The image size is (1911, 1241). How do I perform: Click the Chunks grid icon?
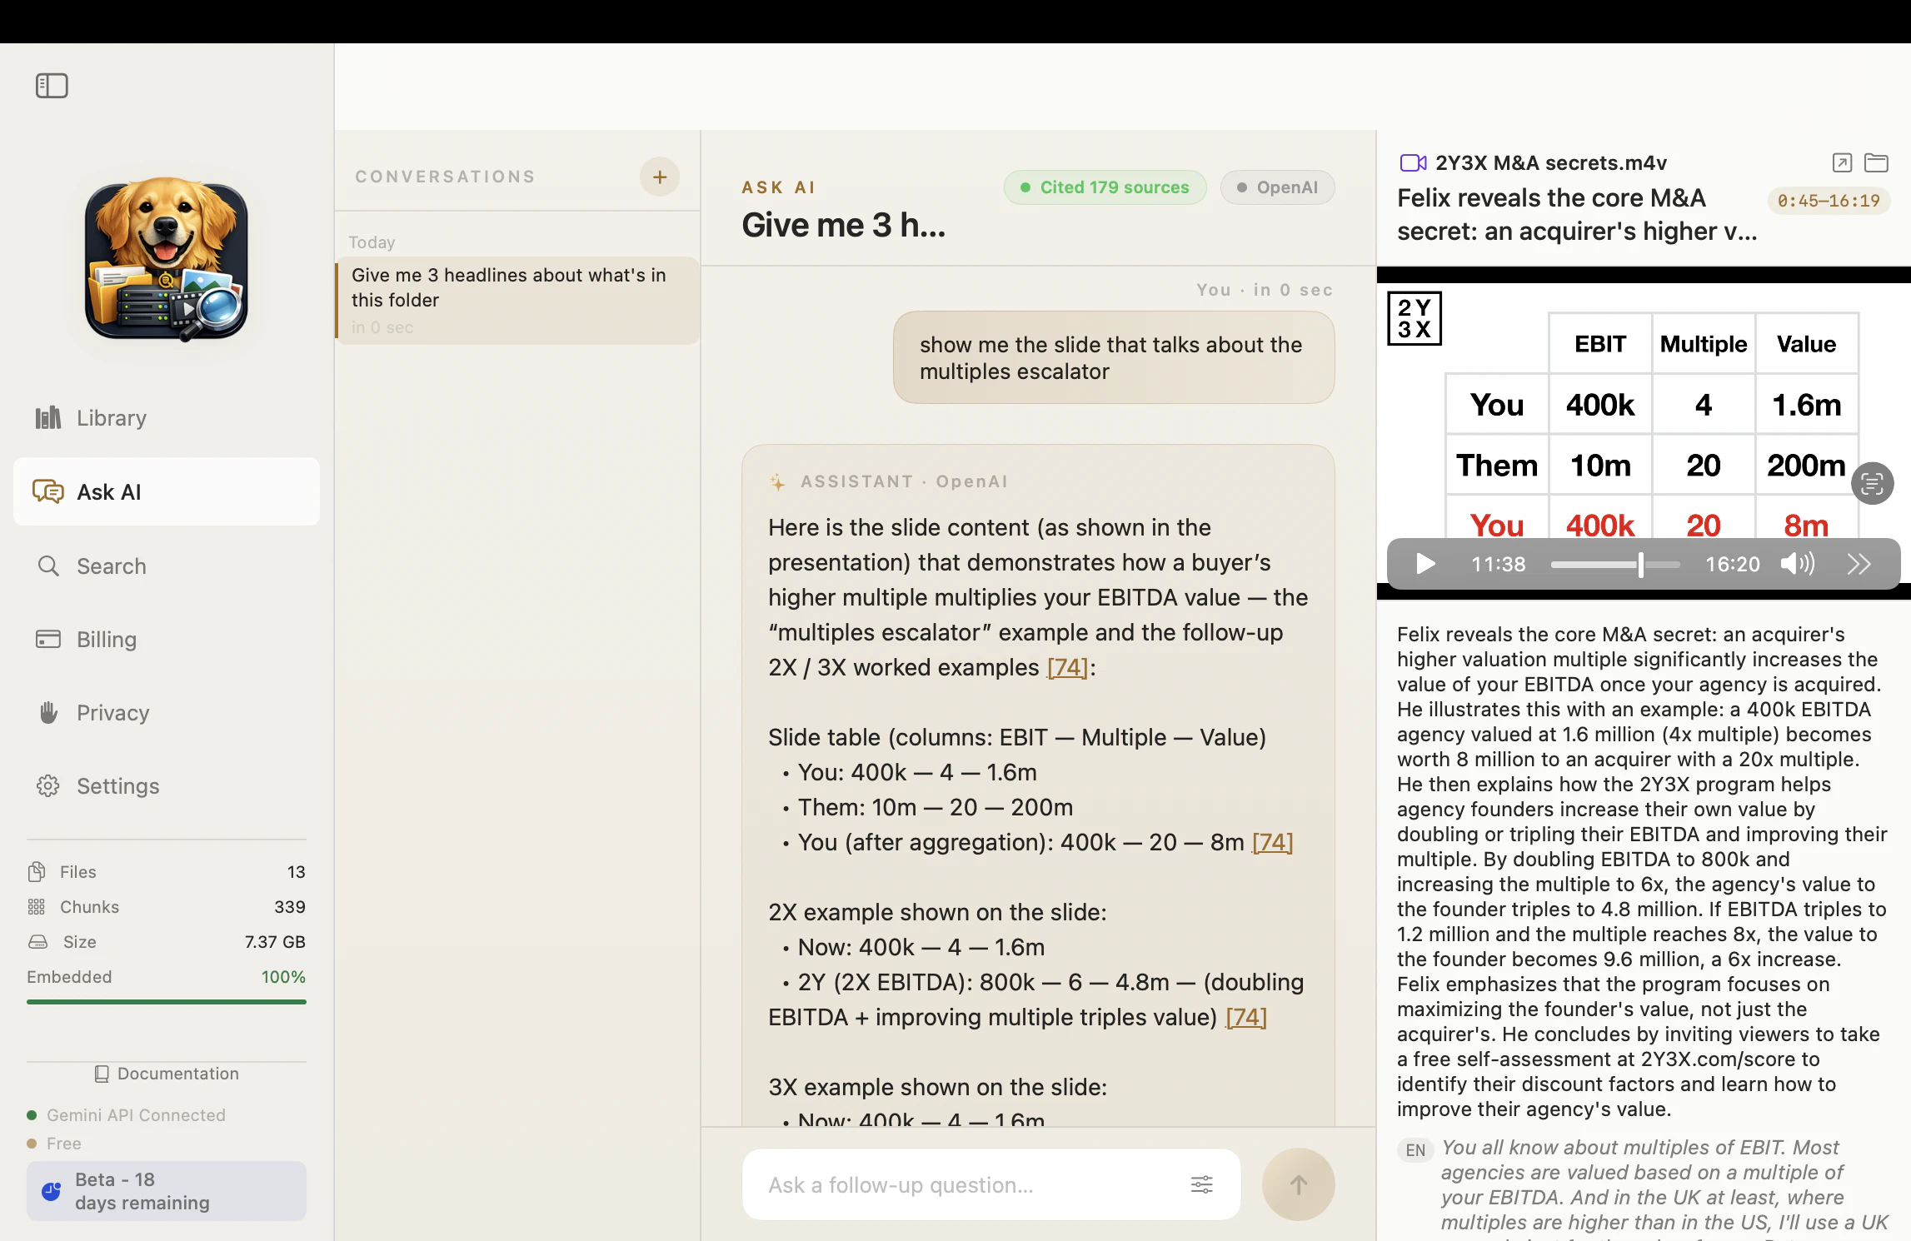37,906
